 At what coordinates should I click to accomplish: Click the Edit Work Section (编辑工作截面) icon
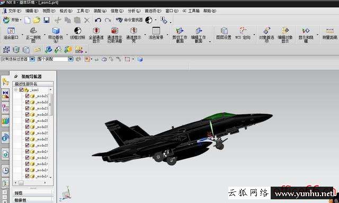(x=199, y=35)
